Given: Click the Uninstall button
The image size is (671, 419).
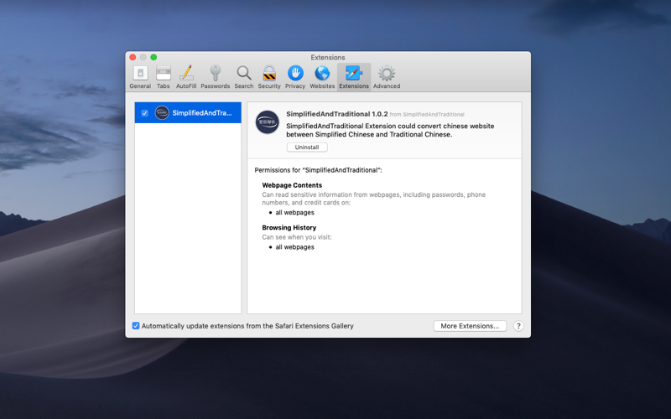Looking at the screenshot, I should [307, 147].
